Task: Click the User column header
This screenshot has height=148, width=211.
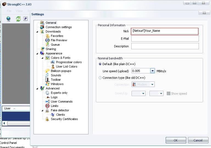Action: [16, 109]
